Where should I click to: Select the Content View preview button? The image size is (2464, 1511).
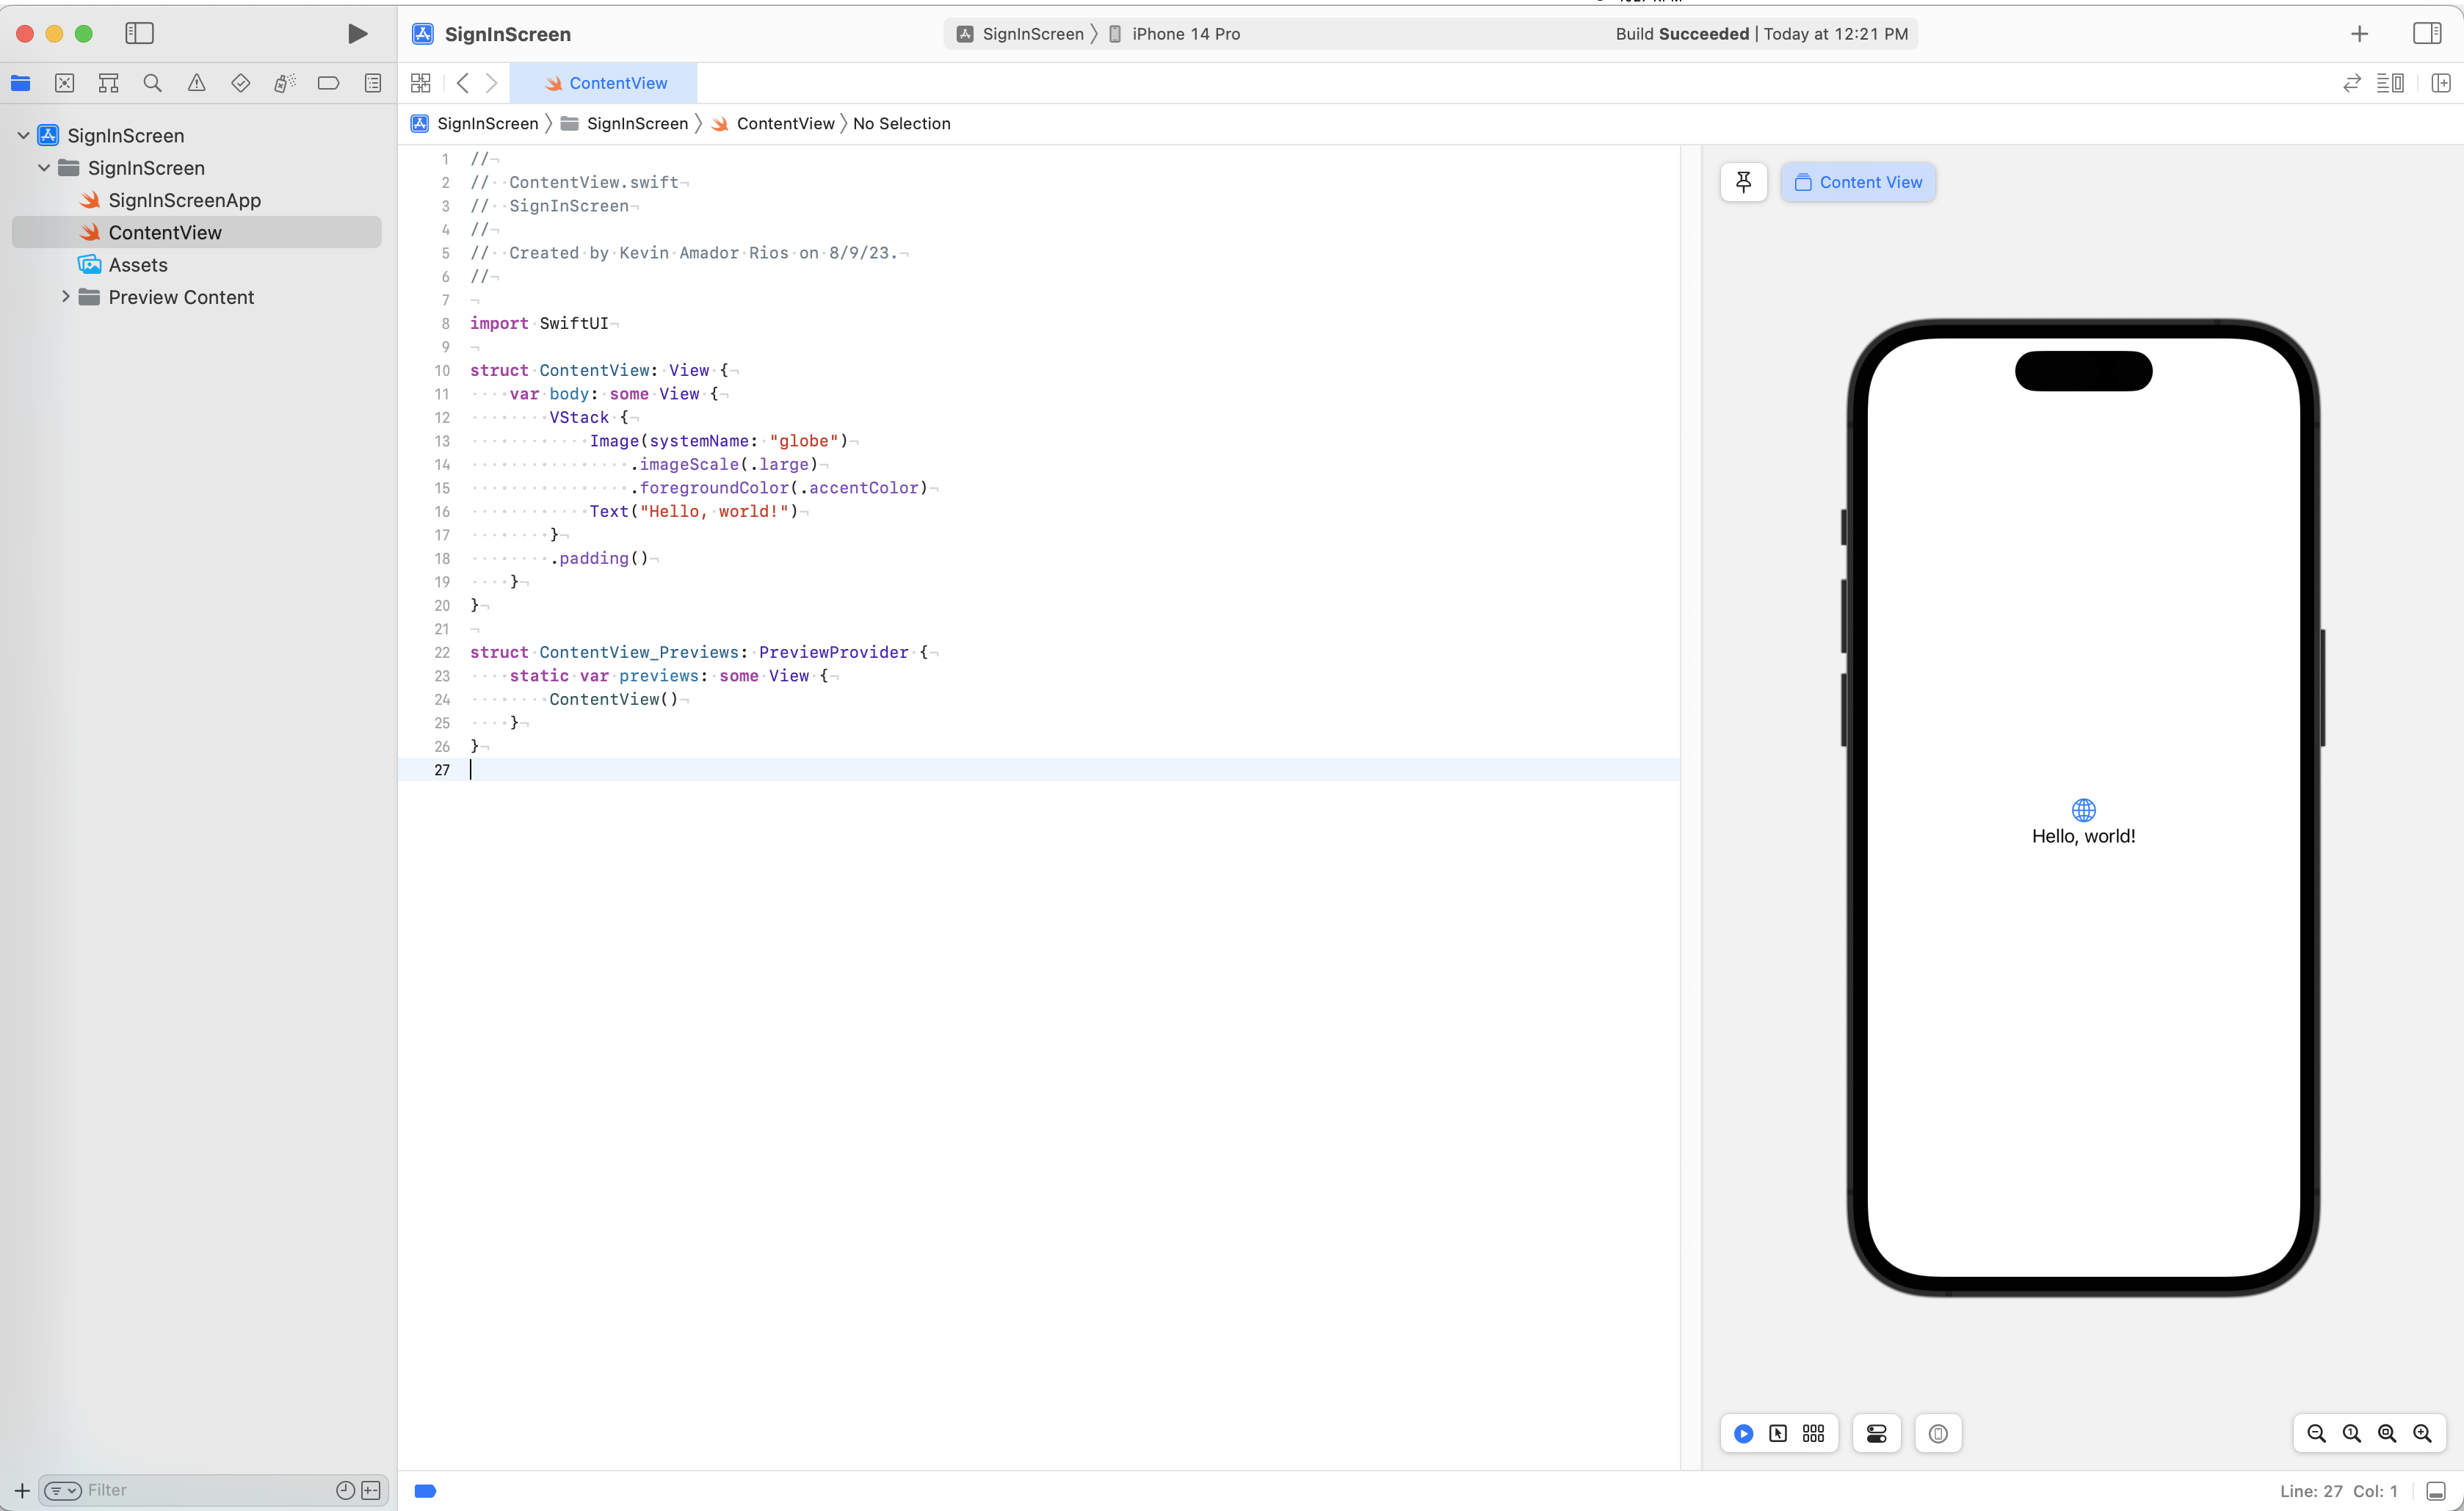tap(1858, 182)
